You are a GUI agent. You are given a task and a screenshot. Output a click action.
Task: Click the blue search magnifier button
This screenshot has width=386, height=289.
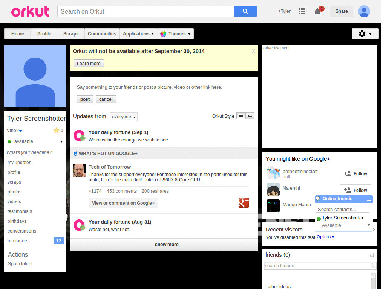(x=245, y=11)
